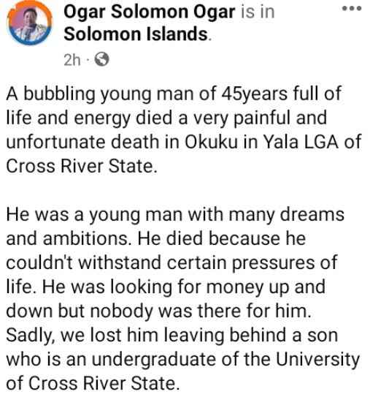
Task: Click the word 'University' in the post
Action: click(x=317, y=360)
